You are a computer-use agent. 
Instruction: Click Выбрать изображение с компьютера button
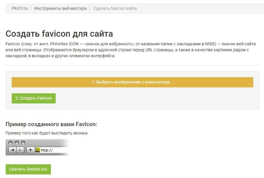pyautogui.click(x=132, y=82)
